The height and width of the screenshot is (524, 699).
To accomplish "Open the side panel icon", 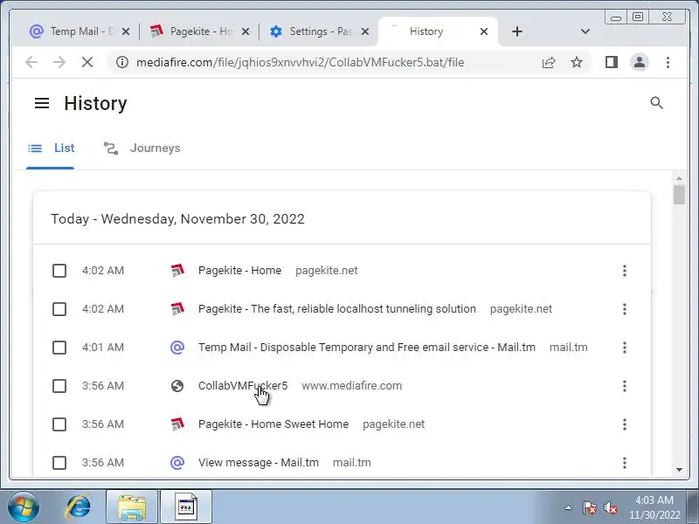I will tap(611, 62).
